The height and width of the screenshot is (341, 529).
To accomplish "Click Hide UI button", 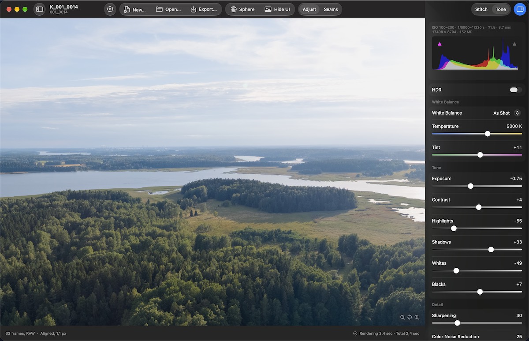I will (277, 9).
